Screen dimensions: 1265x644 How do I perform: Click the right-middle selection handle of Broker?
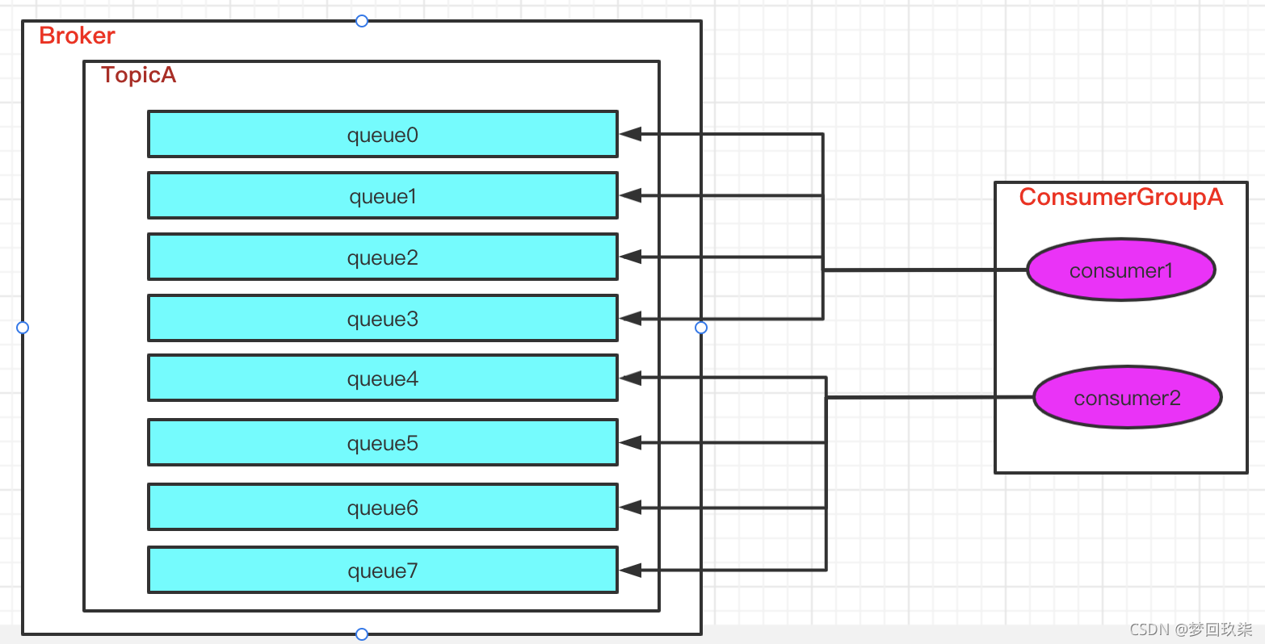click(701, 328)
